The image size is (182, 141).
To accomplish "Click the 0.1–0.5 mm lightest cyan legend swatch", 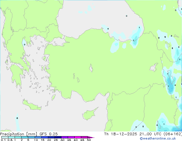I will coord(5,137).
